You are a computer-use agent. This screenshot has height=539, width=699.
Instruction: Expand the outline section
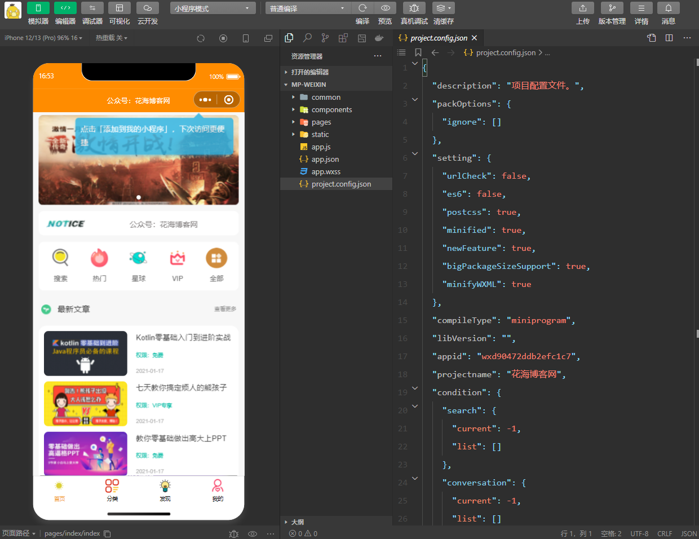pos(336,522)
